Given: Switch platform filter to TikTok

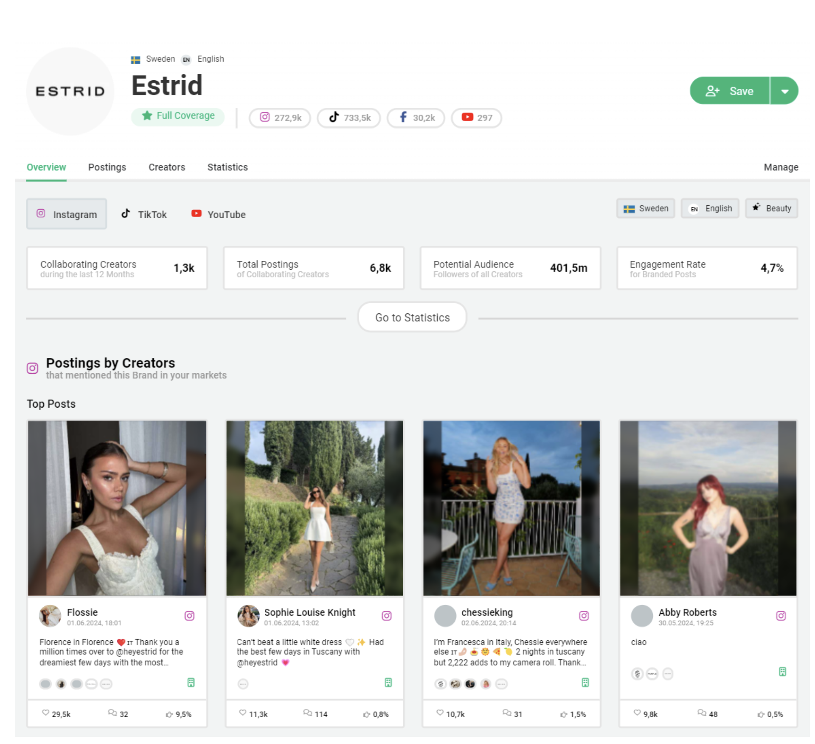Looking at the screenshot, I should (144, 214).
